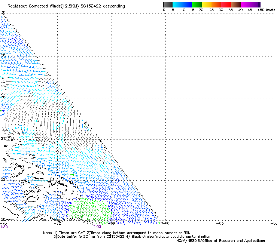Click the orange 25-30 knots color segment

coord(216,4)
